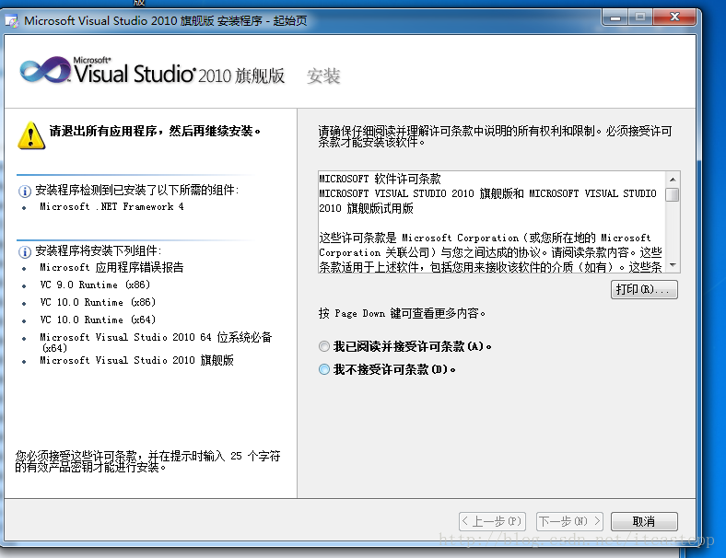This screenshot has width=726, height=558.
Task: Click 'MICROSOFT 软件许可条款' heading in license
Action: [380, 179]
